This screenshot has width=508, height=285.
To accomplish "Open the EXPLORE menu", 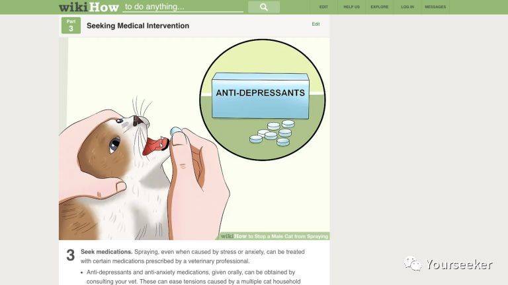I will pyautogui.click(x=380, y=7).
